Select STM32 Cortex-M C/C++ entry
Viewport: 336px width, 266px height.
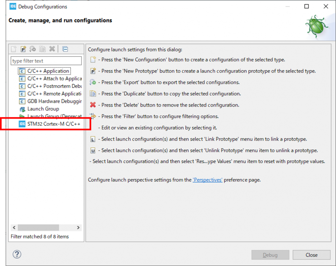54,124
